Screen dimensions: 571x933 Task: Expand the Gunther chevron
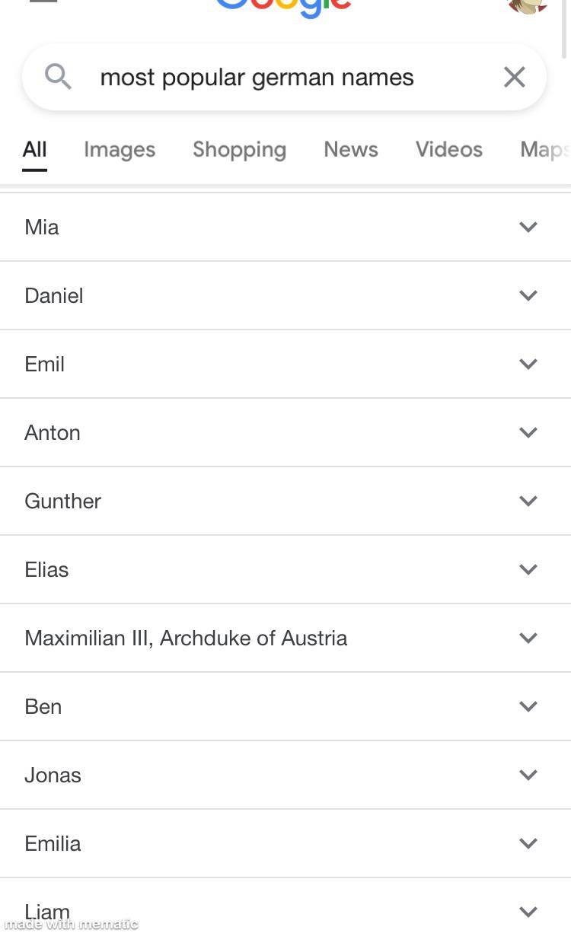pos(528,501)
